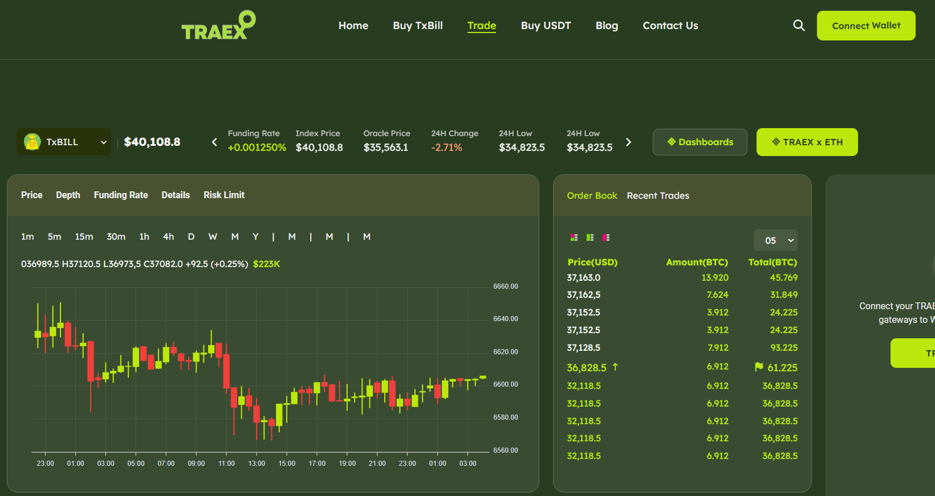
Task: Select the 37,163.0 order book price row
Action: click(x=583, y=278)
